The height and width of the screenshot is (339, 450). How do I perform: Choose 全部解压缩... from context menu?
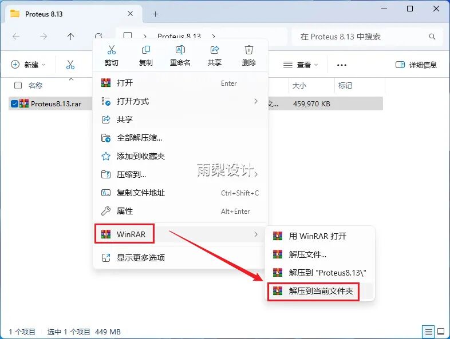[139, 138]
